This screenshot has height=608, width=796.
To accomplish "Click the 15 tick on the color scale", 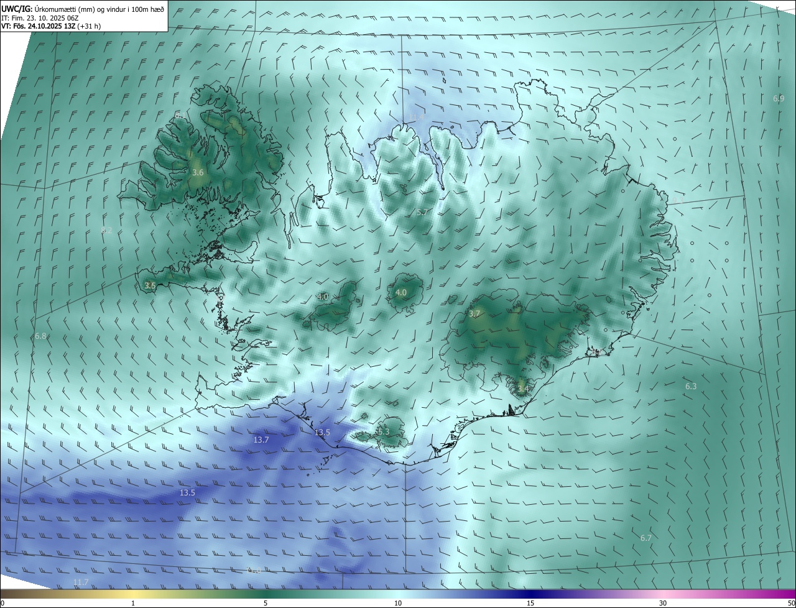I will tap(530, 603).
